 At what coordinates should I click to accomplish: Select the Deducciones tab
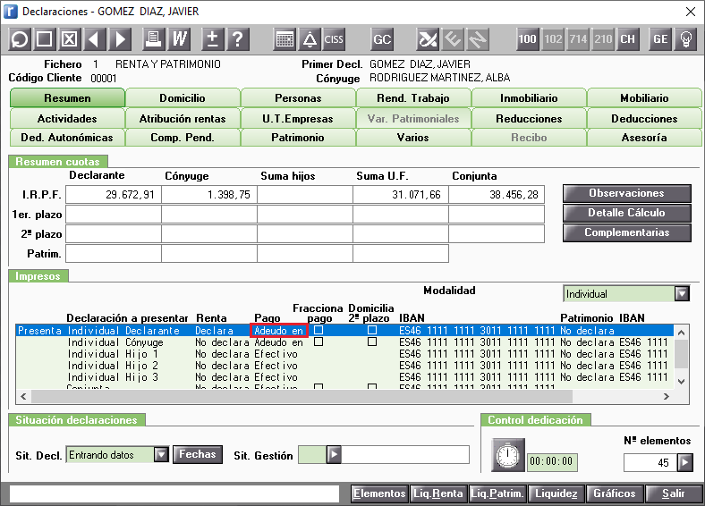[644, 119]
